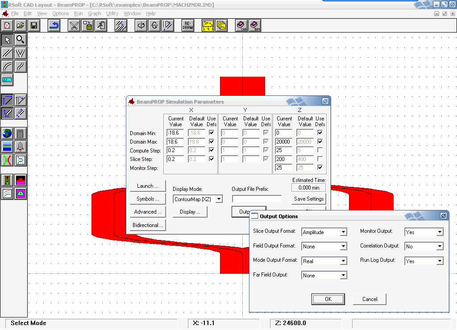
Task: Click the Save Settings button
Action: click(309, 199)
